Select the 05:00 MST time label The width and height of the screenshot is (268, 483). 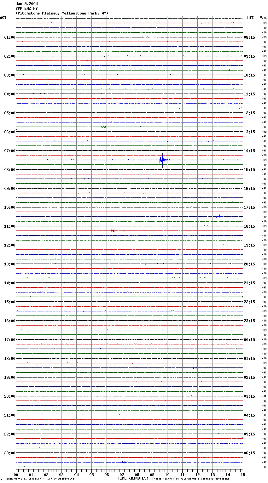tap(10, 113)
